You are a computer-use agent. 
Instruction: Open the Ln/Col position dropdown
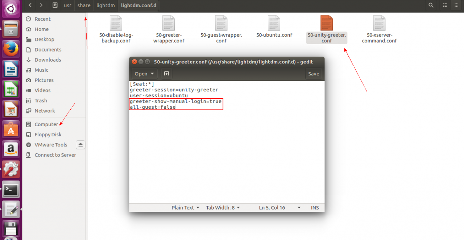pos(280,208)
